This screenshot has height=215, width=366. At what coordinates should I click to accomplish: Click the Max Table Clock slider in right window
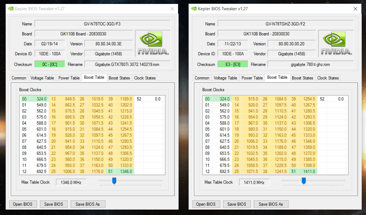click(304, 181)
